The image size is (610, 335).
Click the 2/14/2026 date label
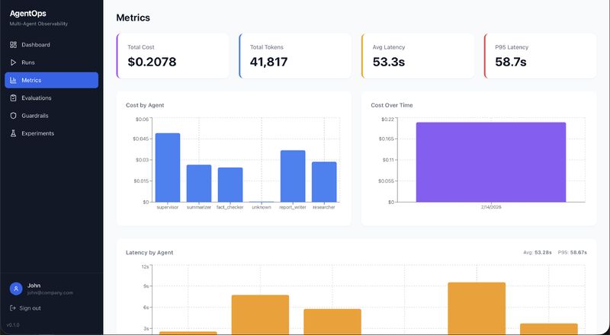491,208
